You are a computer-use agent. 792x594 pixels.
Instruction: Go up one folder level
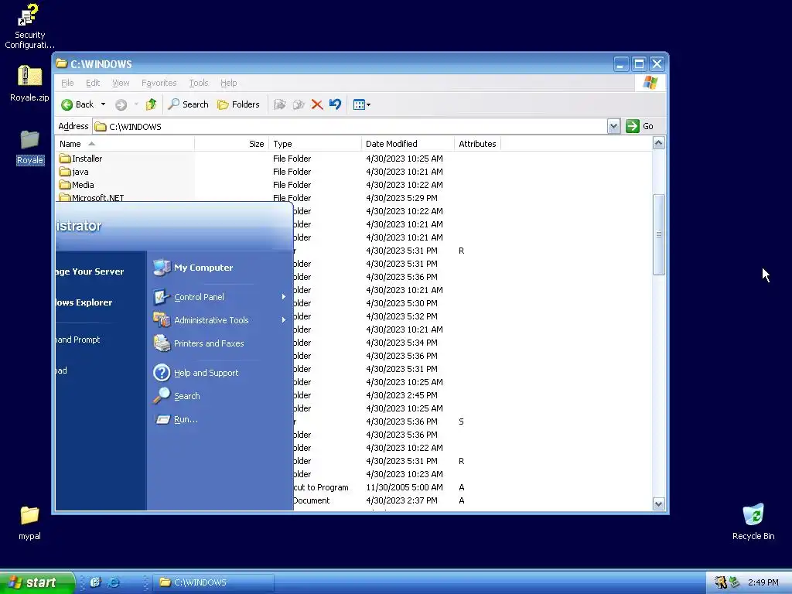point(151,104)
